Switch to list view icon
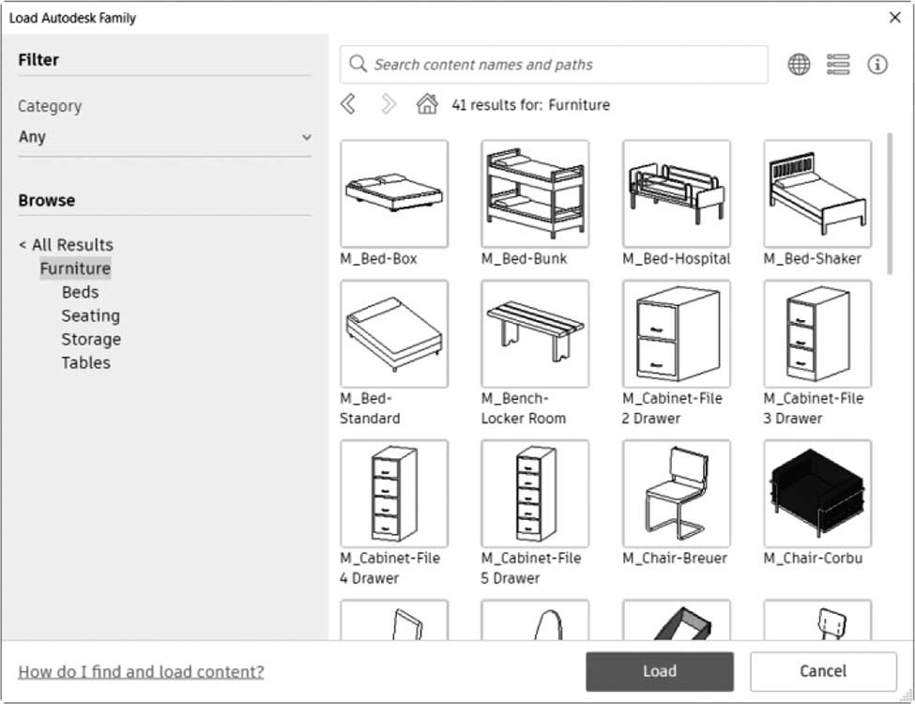915x704 pixels. [838, 64]
